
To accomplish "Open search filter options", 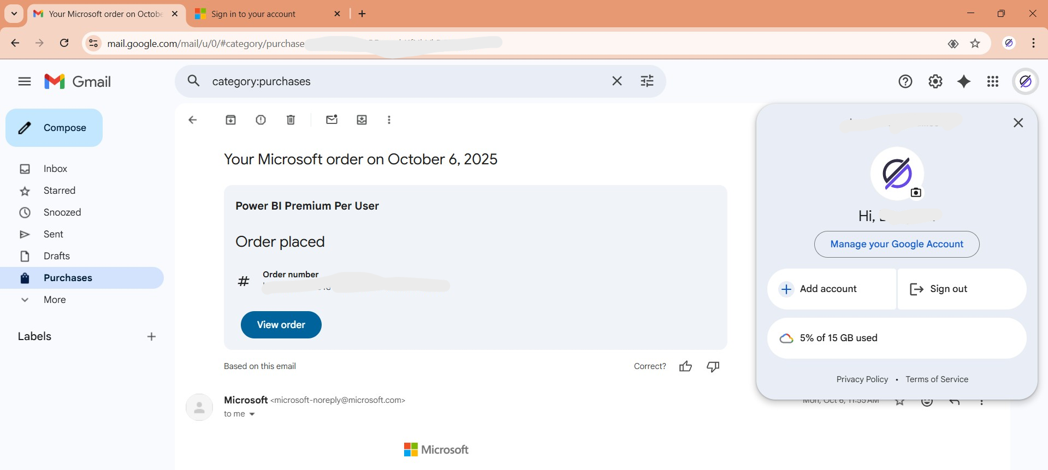I will coord(647,80).
